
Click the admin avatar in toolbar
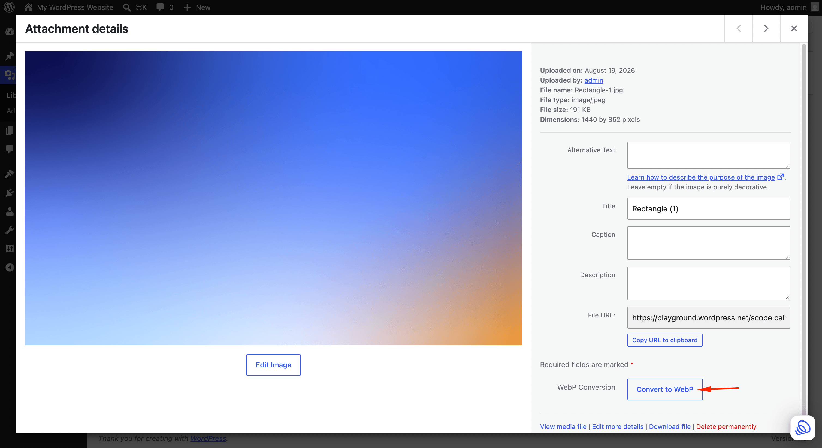pos(815,7)
